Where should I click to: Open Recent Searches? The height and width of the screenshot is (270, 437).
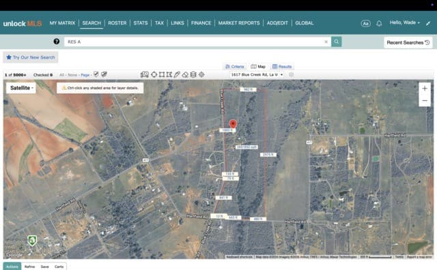point(408,42)
